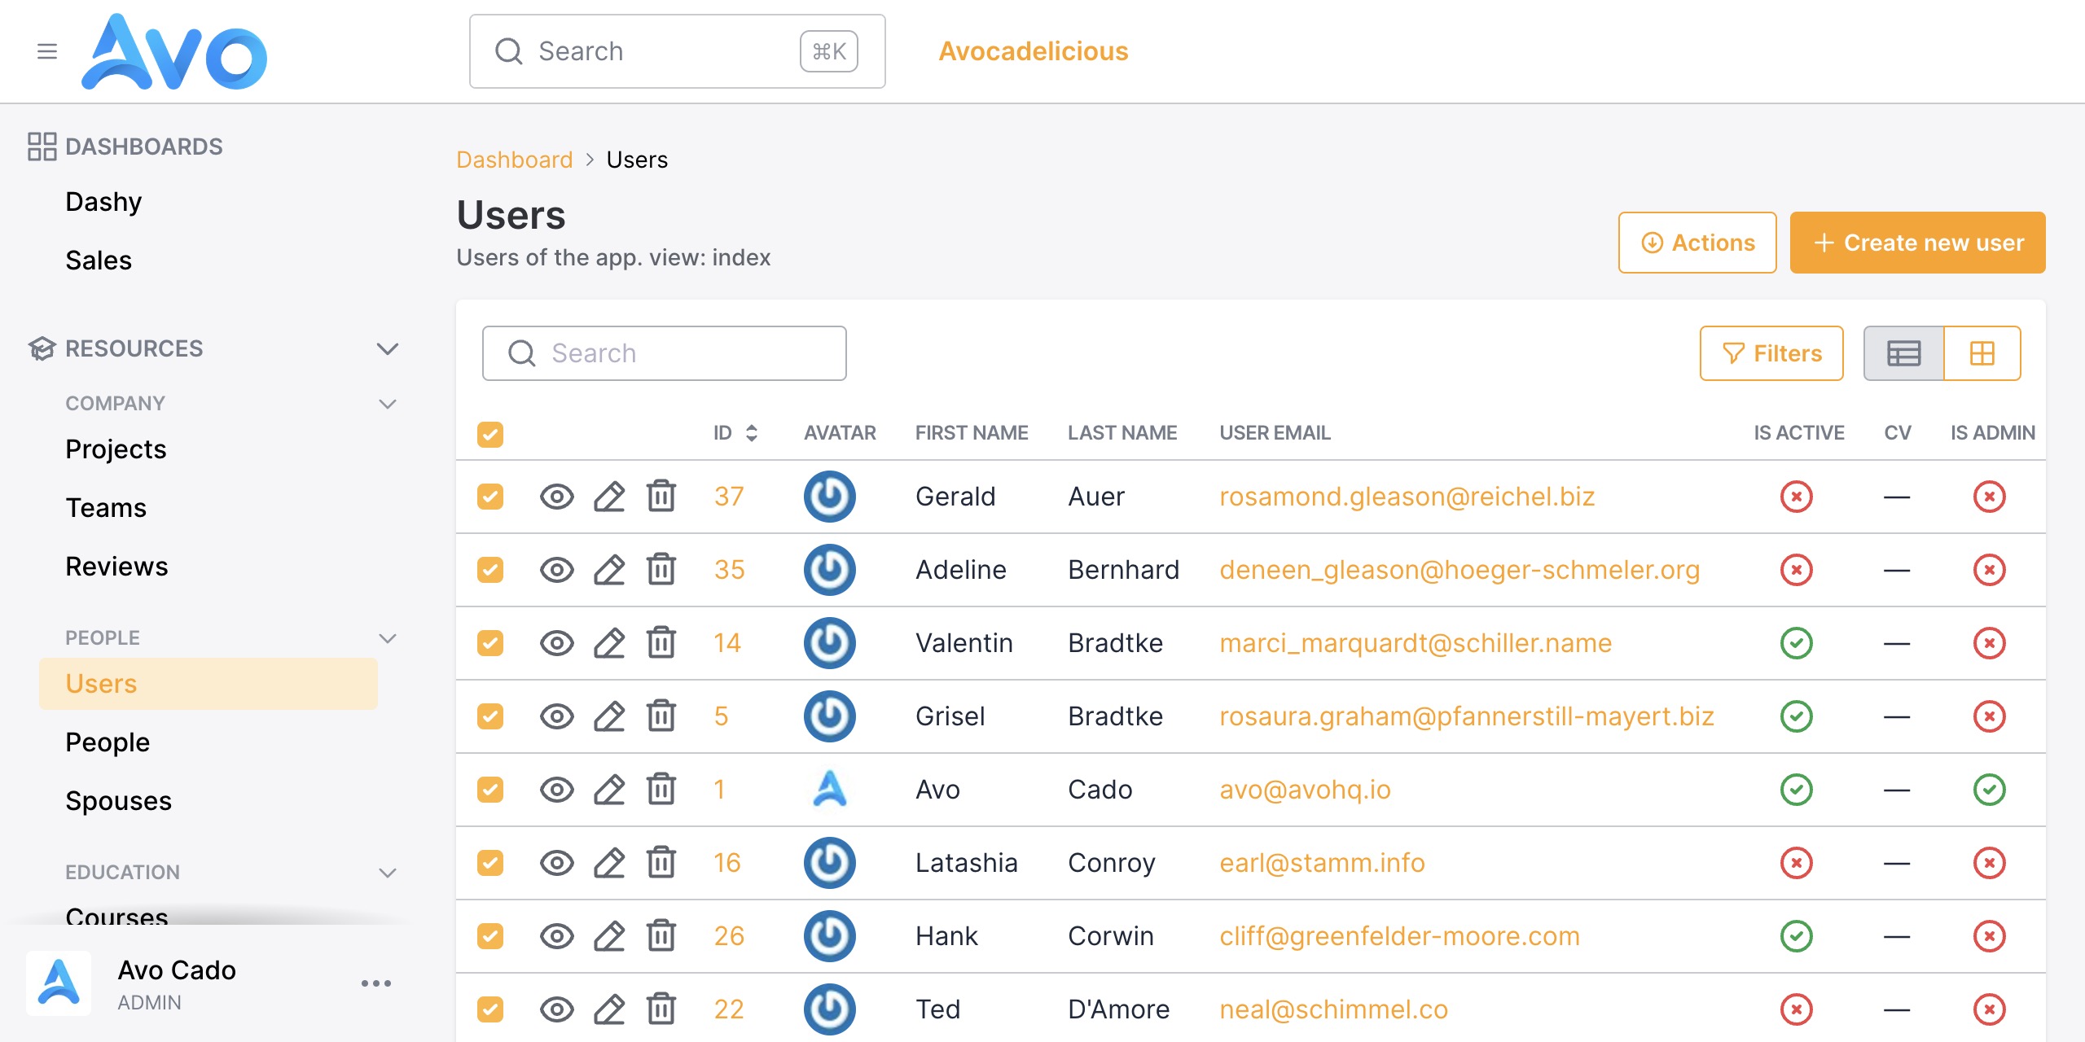This screenshot has height=1042, width=2085.
Task: Switch to table view icon
Action: tap(1904, 353)
